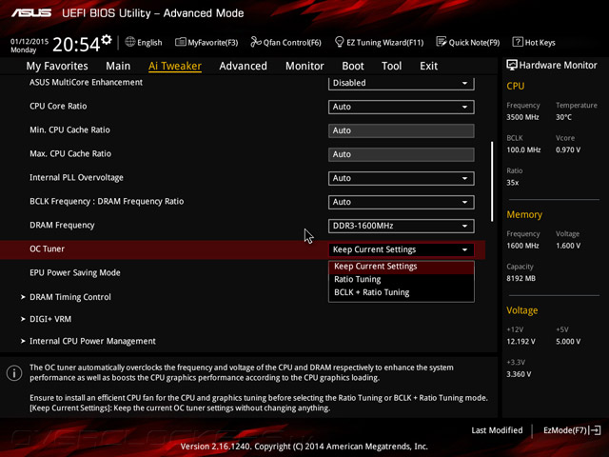Click the Hardware Monitor display icon

tap(512, 65)
